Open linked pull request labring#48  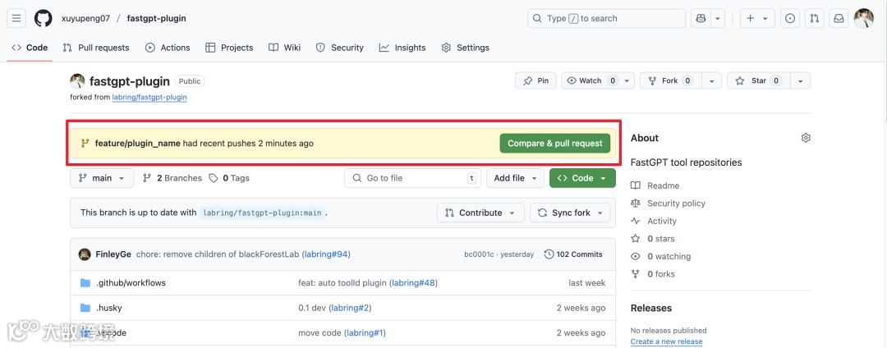click(413, 282)
